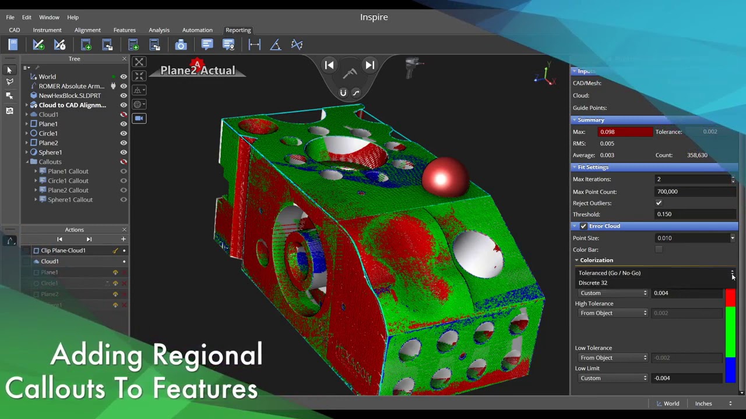Go to previous step in viewport control

tap(329, 65)
